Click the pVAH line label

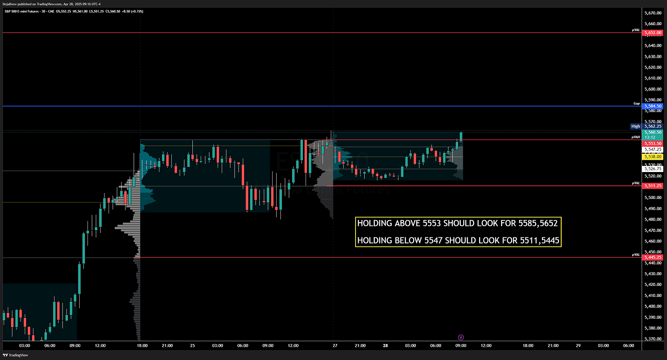tap(636, 137)
